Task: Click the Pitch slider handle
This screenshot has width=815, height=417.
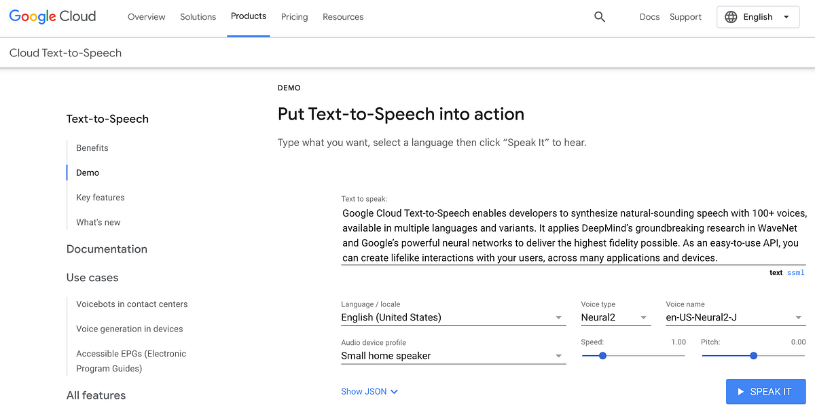Action: (753, 356)
